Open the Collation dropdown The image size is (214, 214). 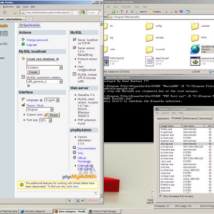point(44,67)
